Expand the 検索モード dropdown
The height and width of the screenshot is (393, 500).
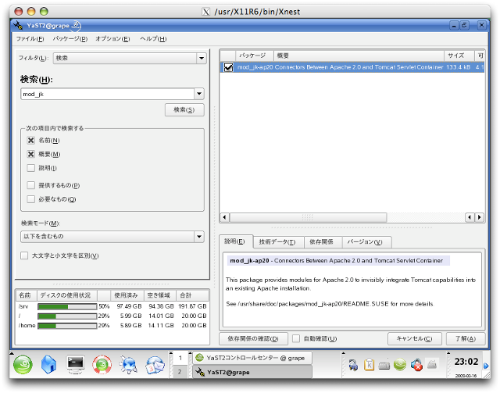201,235
